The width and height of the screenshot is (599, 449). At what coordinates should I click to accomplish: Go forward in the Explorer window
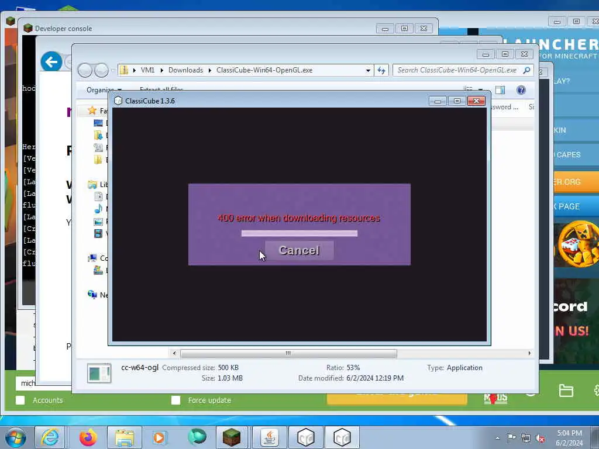point(101,70)
